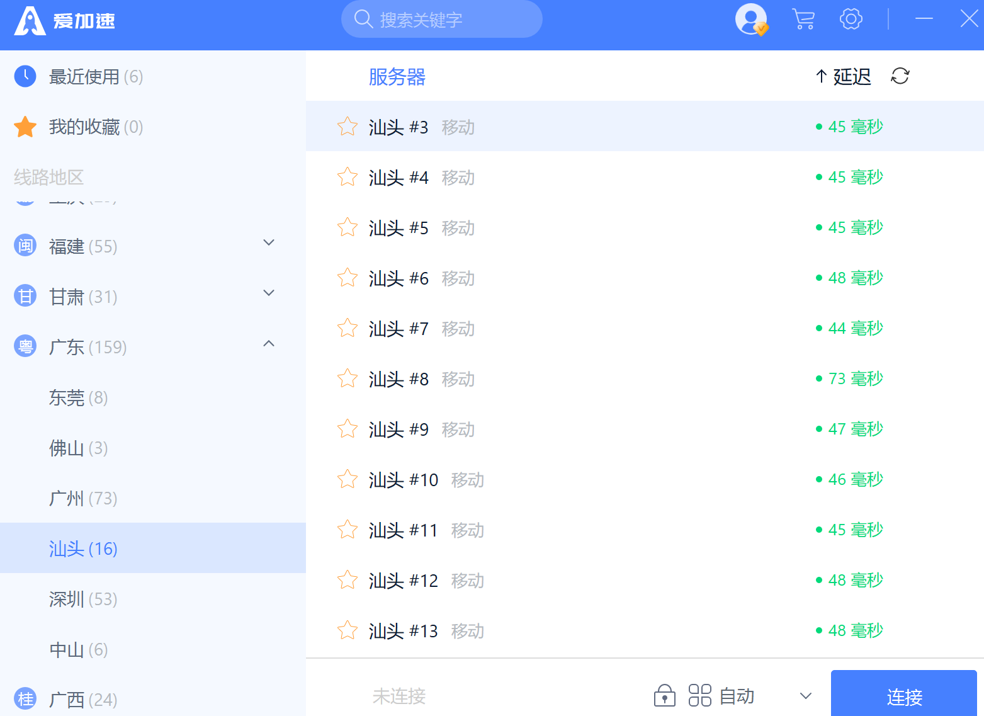This screenshot has height=716, width=984.
Task: Favorite server 汕头 #5
Action: pos(348,227)
